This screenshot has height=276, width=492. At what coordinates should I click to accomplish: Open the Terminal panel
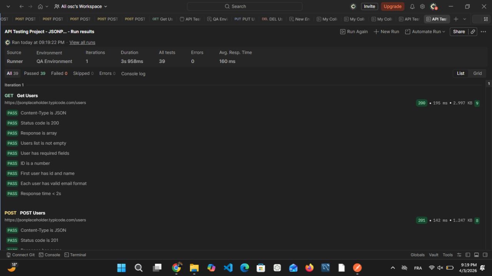pyautogui.click(x=75, y=255)
